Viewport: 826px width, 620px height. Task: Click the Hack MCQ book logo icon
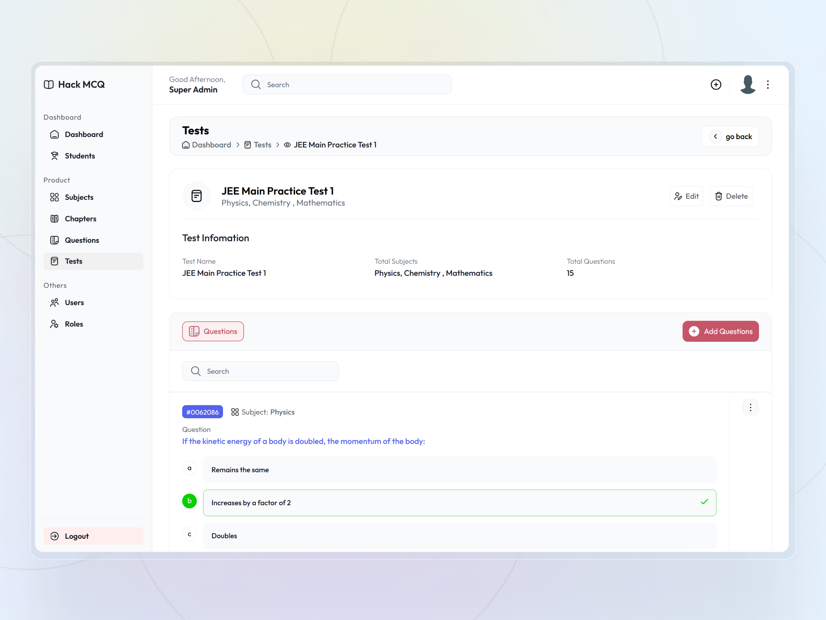click(x=49, y=84)
